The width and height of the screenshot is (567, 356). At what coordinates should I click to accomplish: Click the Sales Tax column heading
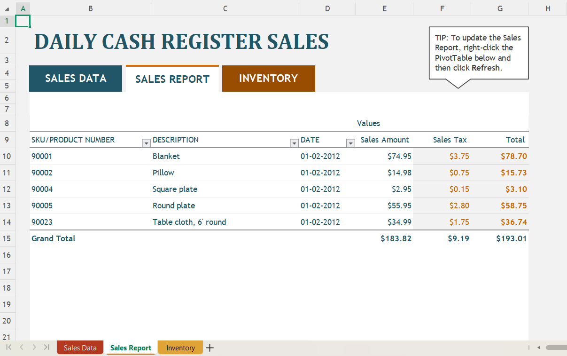pos(442,140)
